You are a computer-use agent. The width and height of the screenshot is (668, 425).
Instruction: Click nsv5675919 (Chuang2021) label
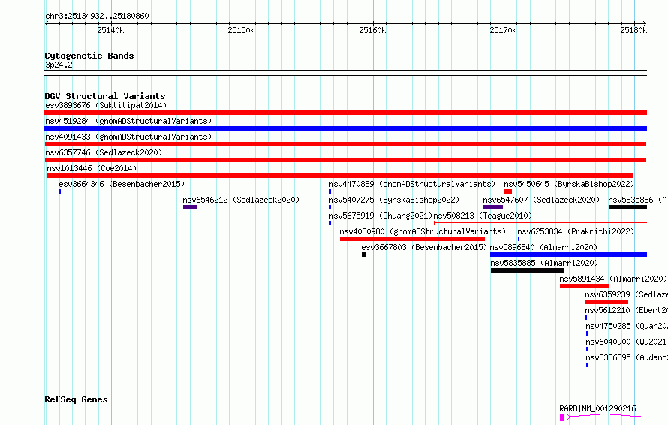[x=381, y=216]
